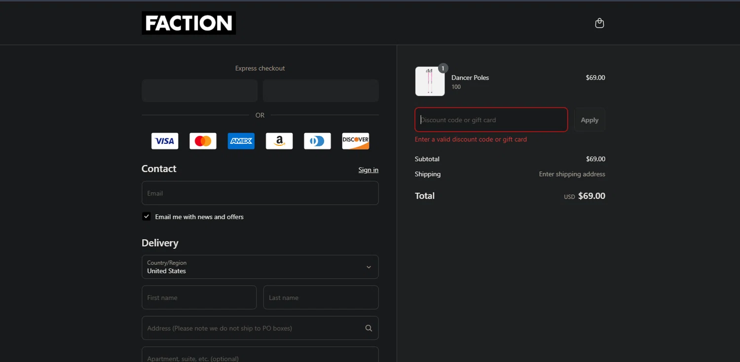Click the Subtotal label
Image resolution: width=740 pixels, height=362 pixels.
pyautogui.click(x=427, y=159)
